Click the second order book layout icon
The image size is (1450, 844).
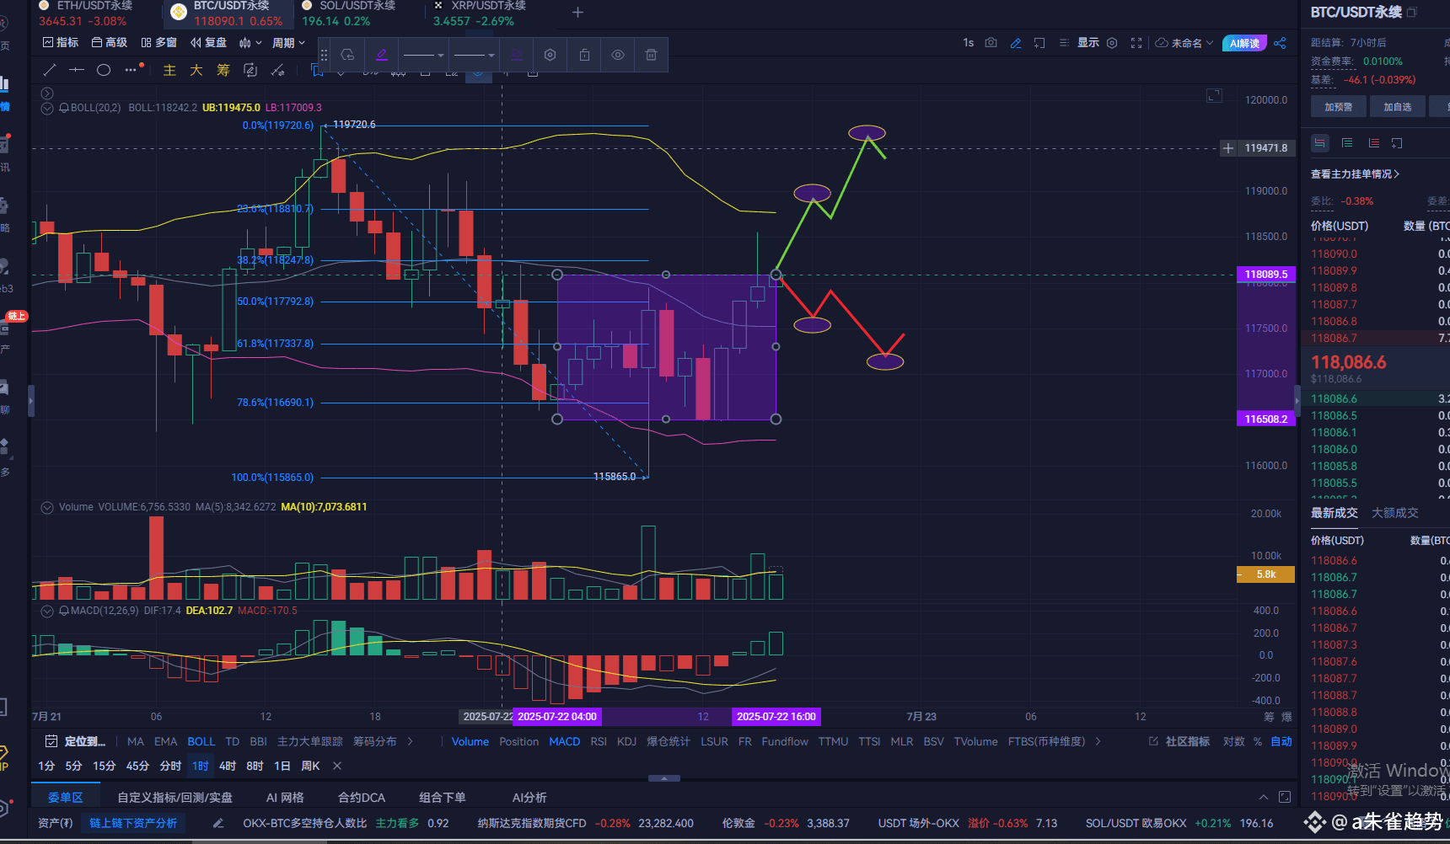pyautogui.click(x=1347, y=143)
